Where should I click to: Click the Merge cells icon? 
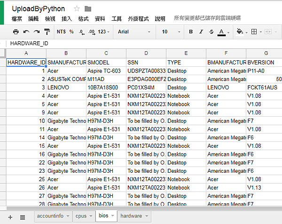(x=268, y=32)
